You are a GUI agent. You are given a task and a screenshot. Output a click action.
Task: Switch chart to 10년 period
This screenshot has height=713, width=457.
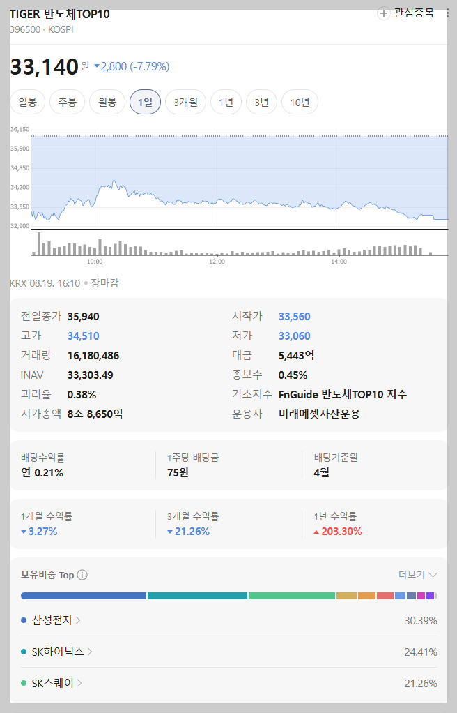[x=300, y=102]
